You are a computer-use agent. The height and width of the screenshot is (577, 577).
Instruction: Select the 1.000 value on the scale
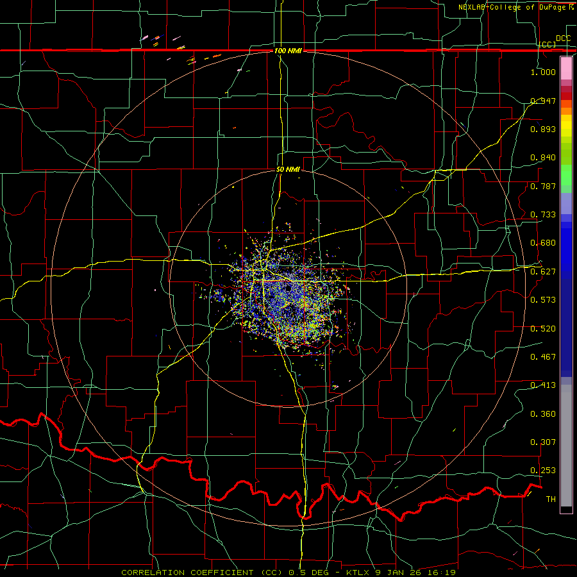543,72
